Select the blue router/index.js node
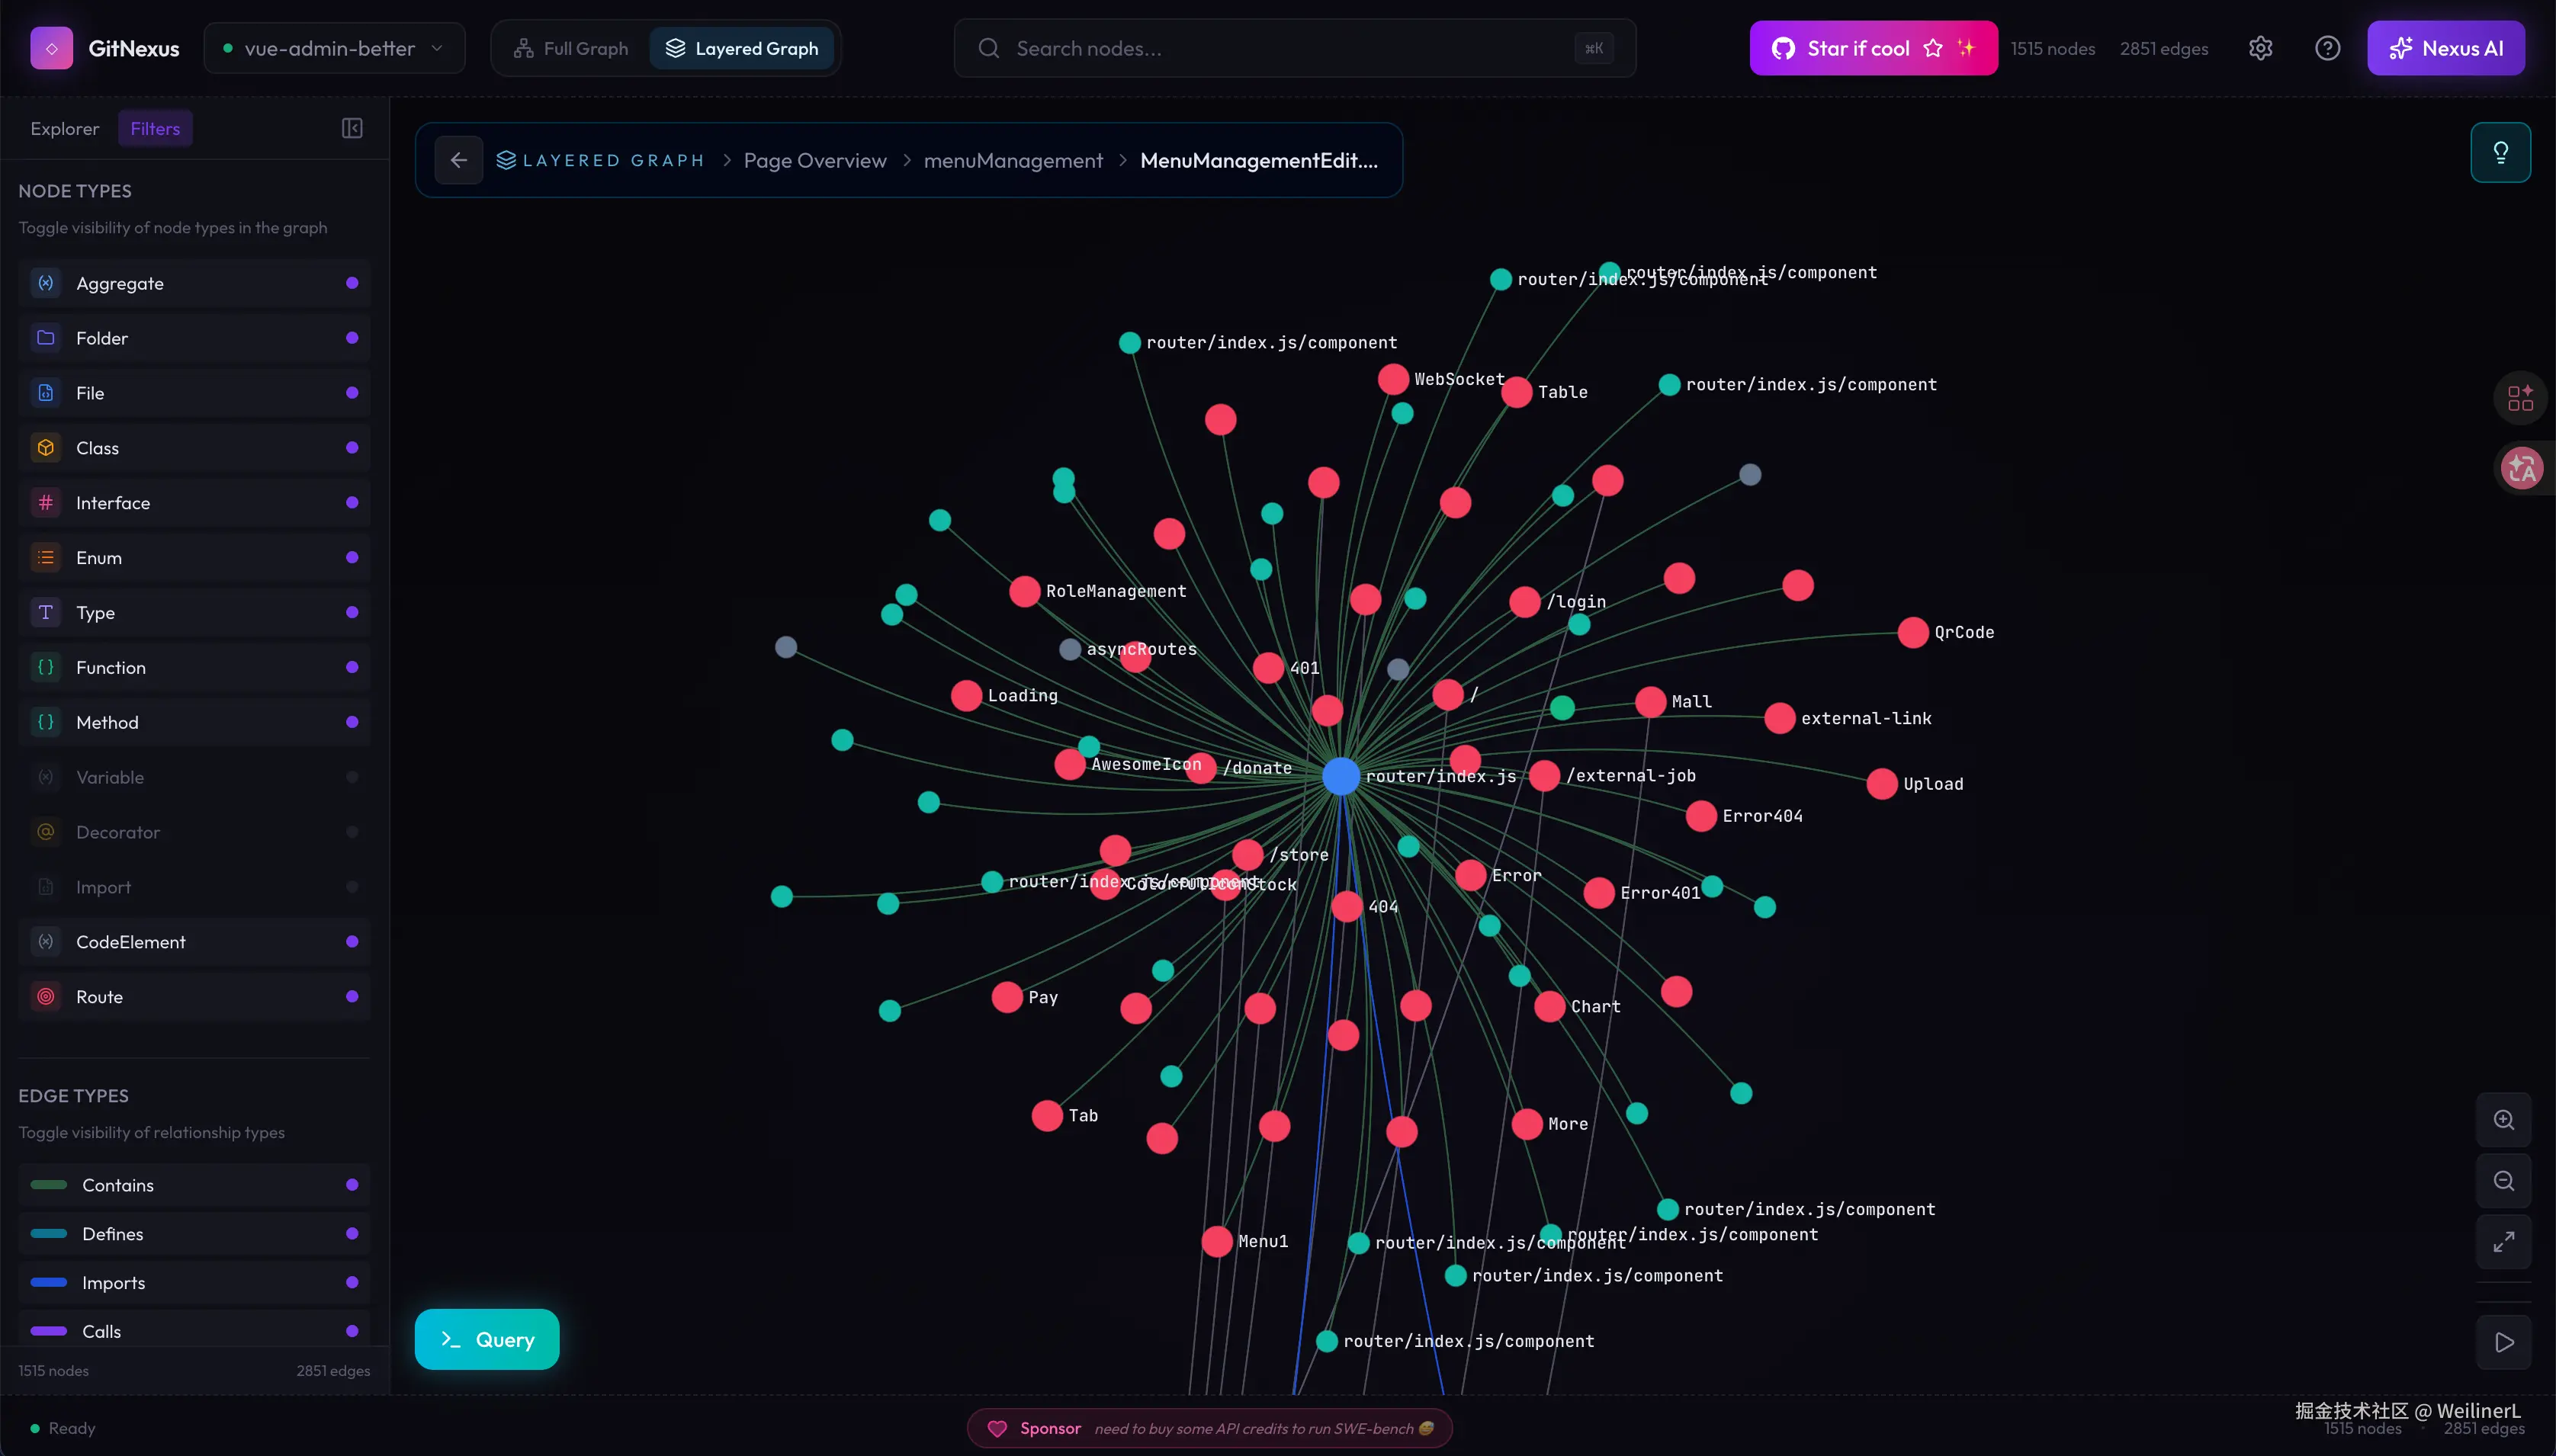The width and height of the screenshot is (2556, 1456). pyautogui.click(x=1341, y=776)
